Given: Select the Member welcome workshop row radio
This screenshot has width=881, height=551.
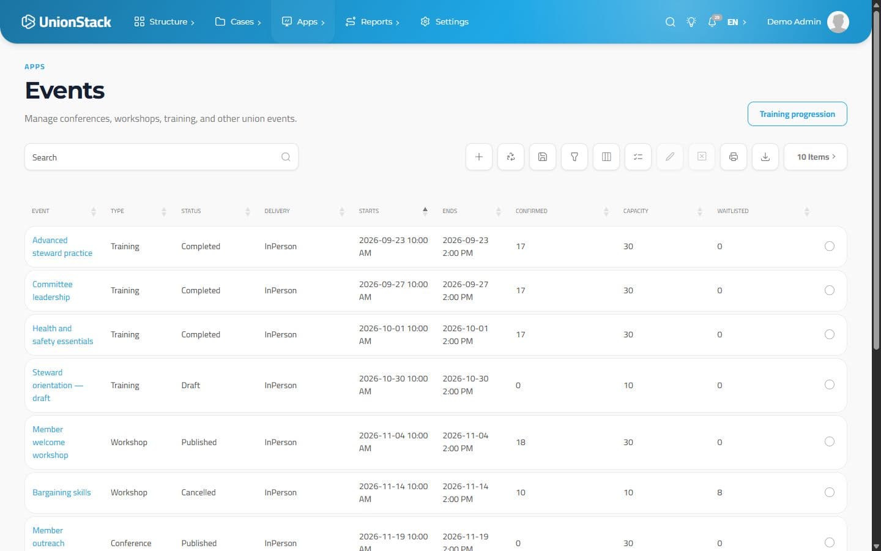Looking at the screenshot, I should (x=830, y=441).
